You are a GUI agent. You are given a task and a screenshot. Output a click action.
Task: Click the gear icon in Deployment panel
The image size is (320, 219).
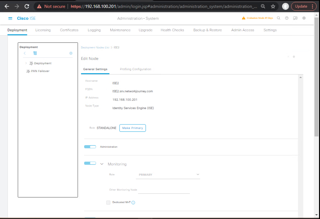71,53
